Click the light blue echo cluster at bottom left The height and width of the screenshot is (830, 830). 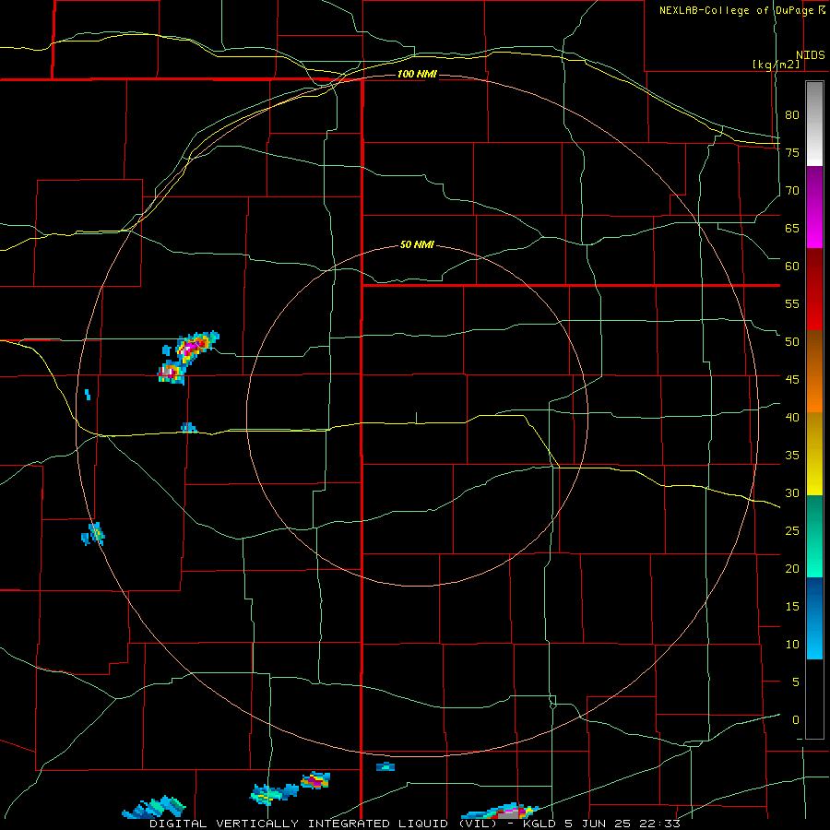(154, 807)
